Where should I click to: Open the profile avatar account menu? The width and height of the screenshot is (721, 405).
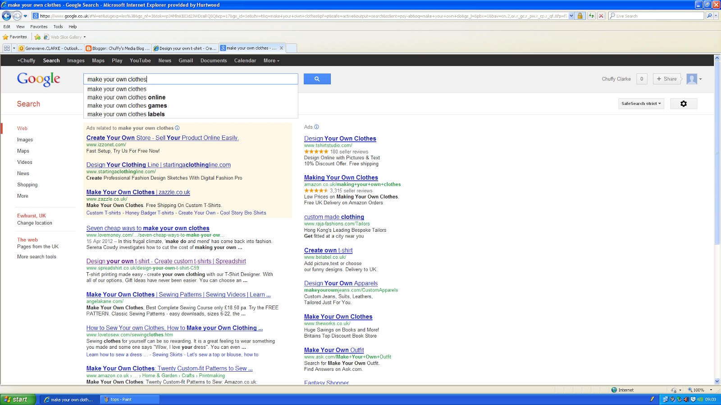[694, 79]
